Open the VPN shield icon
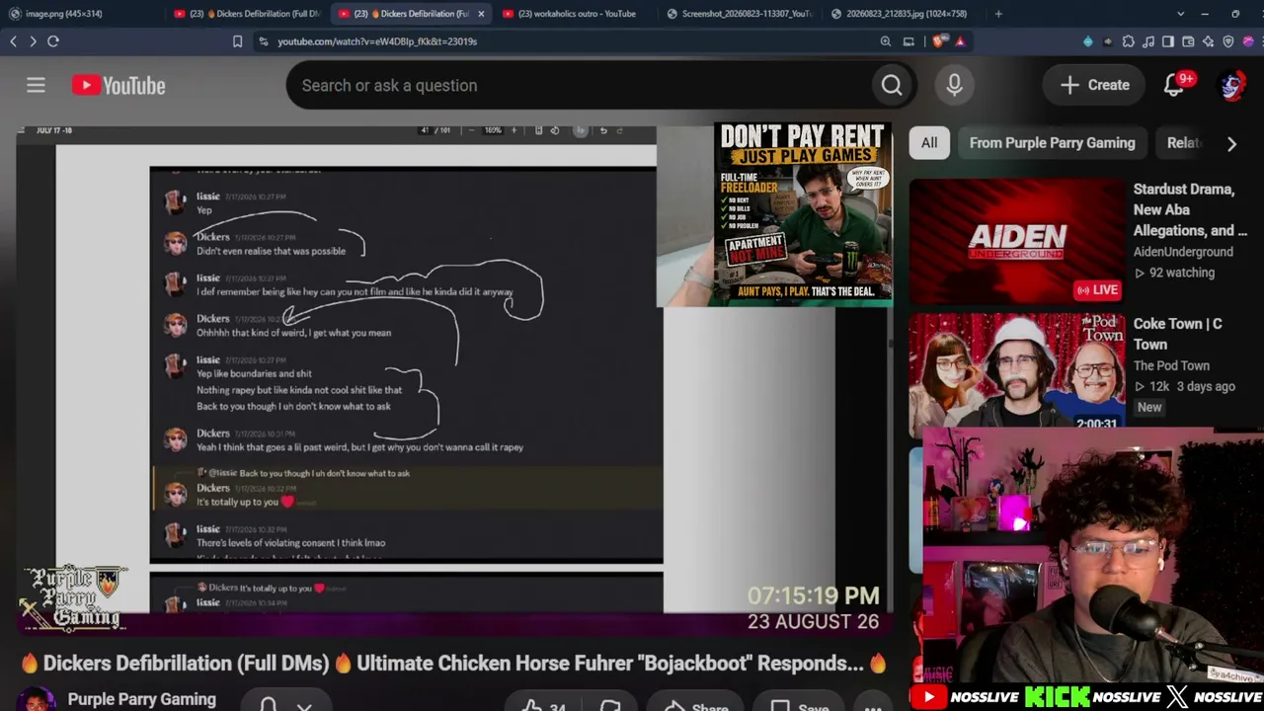Viewport: 1264px width, 711px height. pyautogui.click(x=1228, y=41)
